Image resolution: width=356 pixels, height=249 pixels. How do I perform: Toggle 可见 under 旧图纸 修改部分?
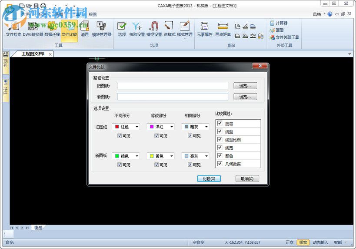[x=156, y=135]
